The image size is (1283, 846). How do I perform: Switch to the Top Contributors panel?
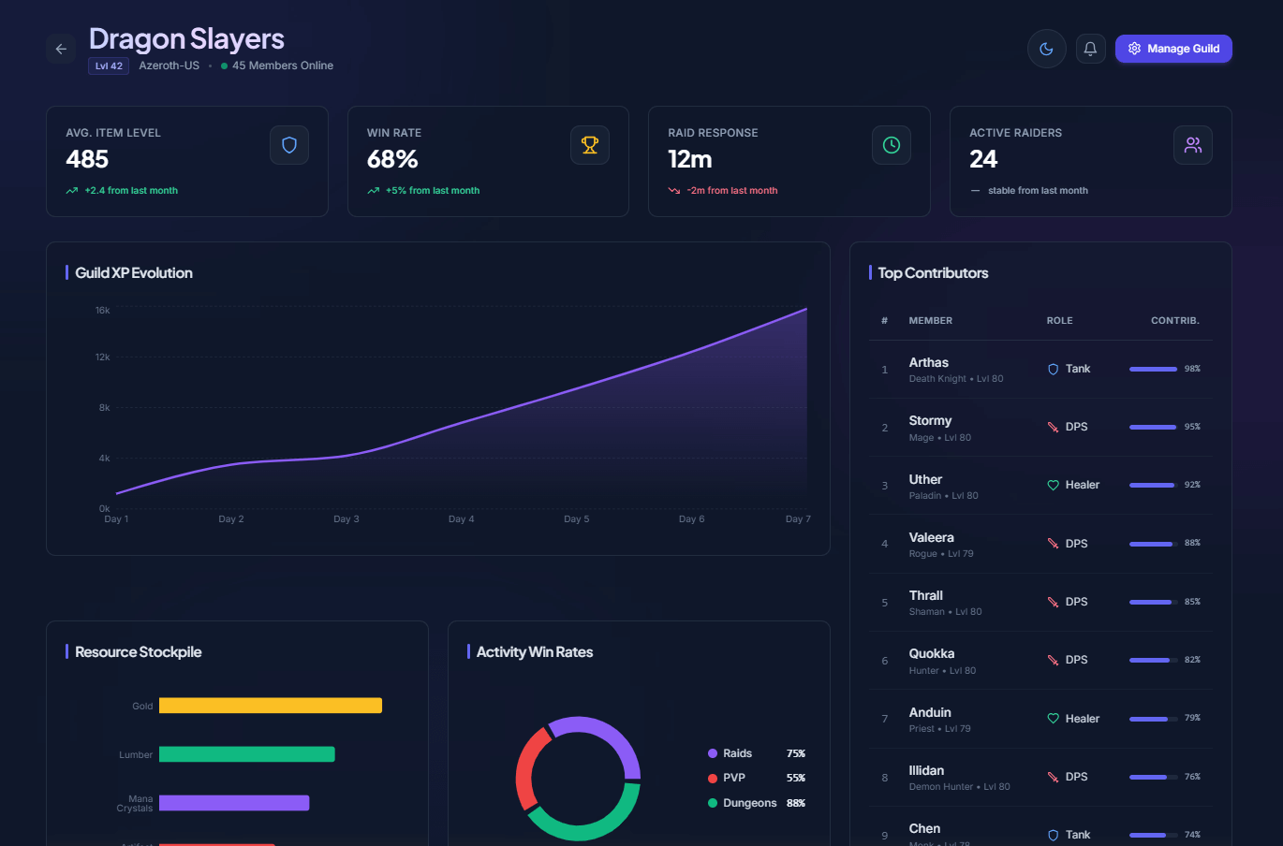coord(932,272)
